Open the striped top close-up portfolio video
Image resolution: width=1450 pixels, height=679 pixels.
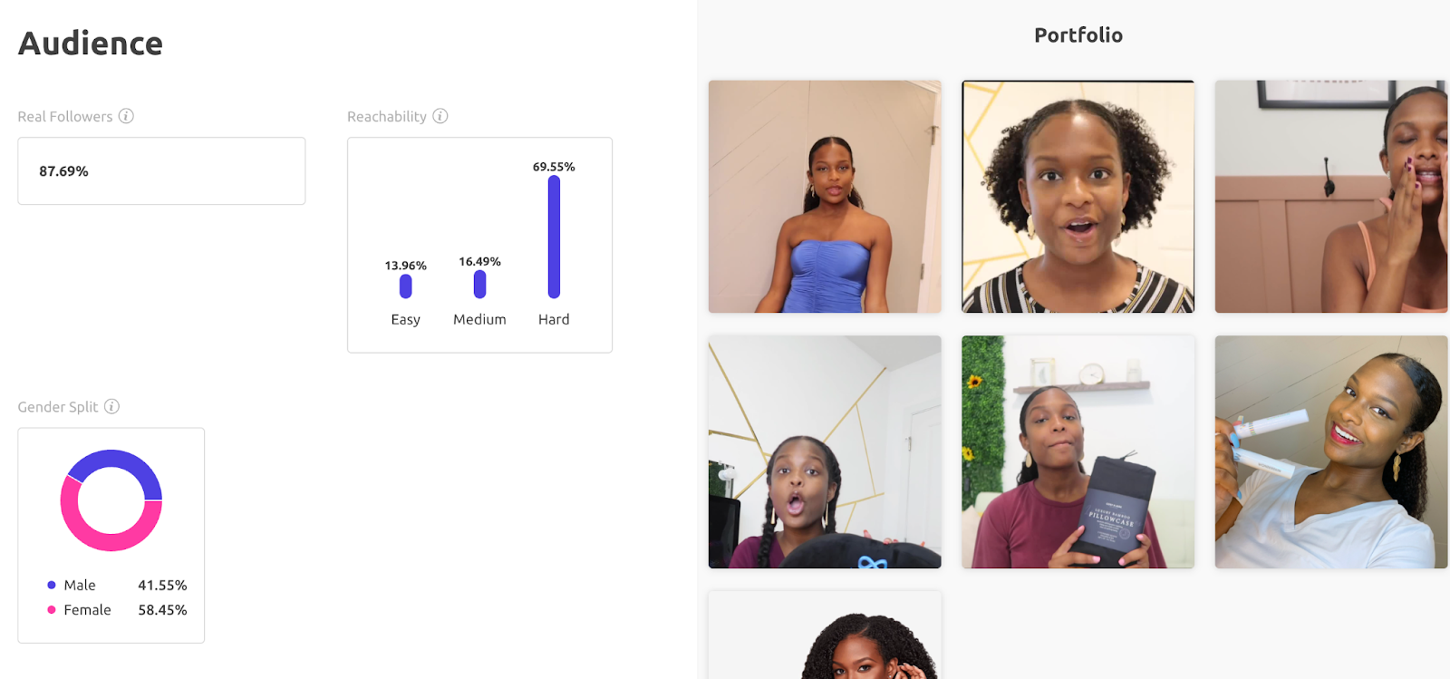(x=1078, y=197)
